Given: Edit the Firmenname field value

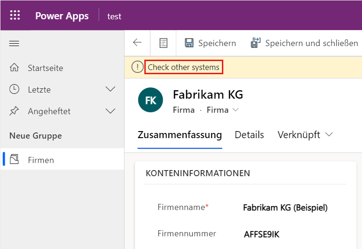Looking at the screenshot, I should tap(285, 208).
